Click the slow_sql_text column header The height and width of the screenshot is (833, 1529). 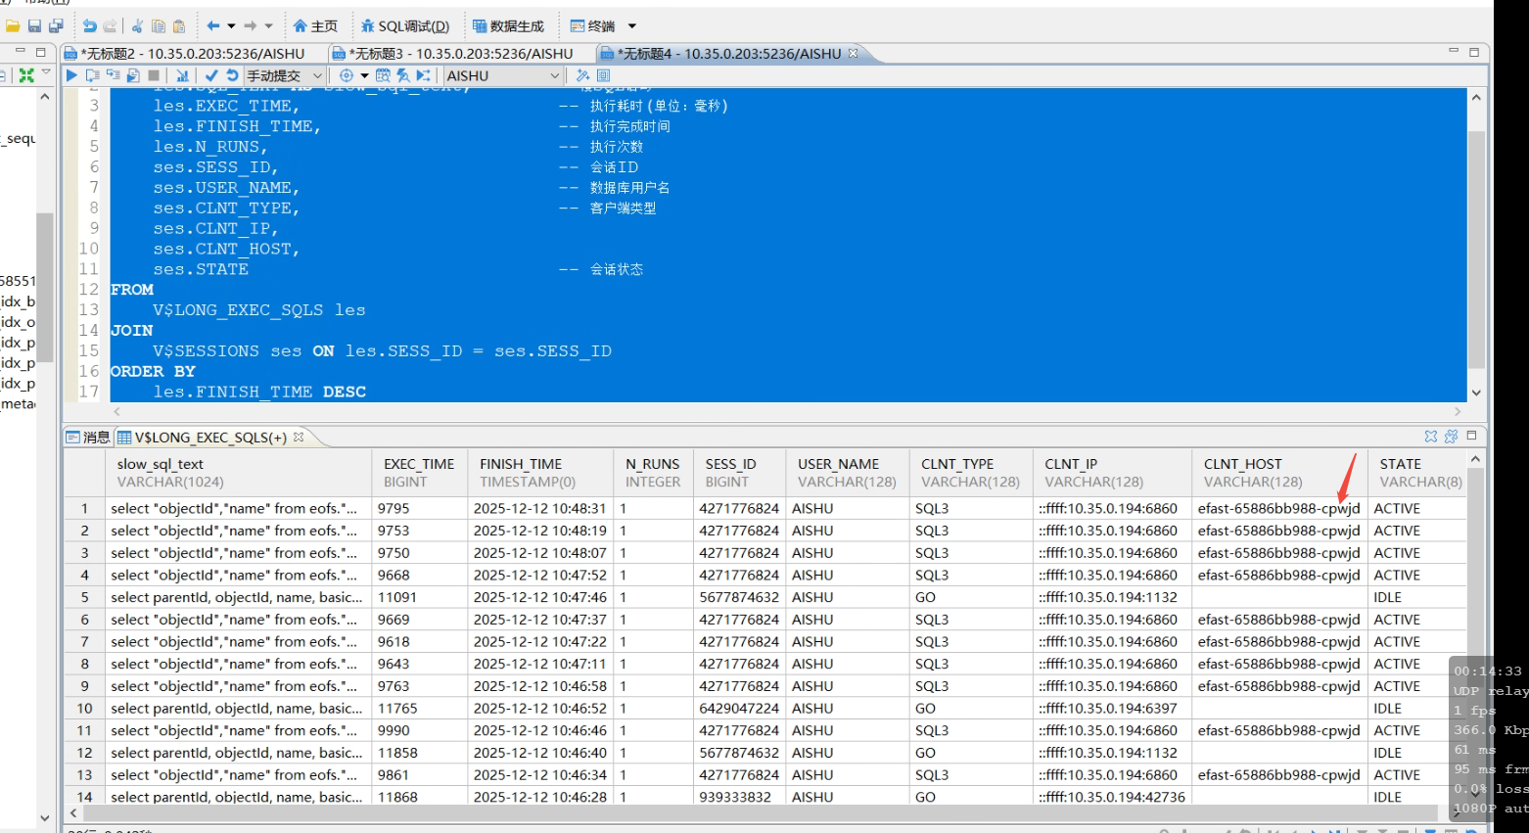[238, 473]
